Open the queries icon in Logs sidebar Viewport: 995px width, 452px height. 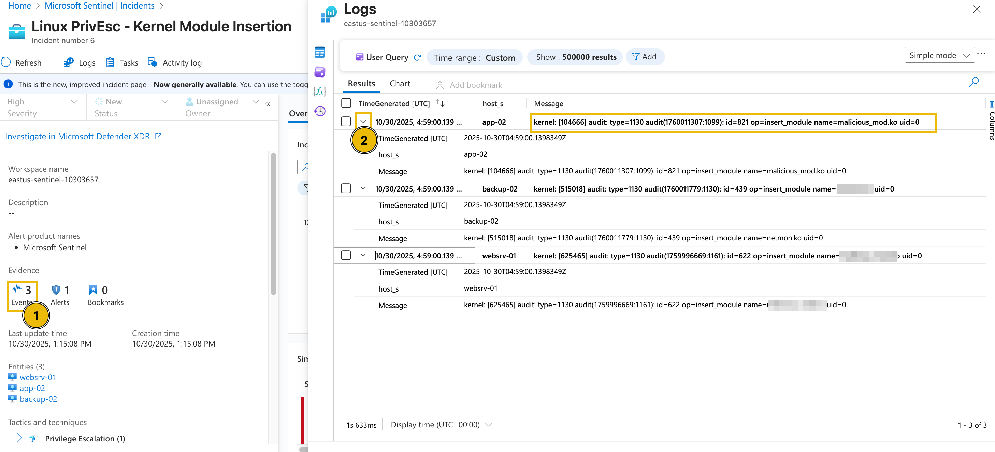(319, 72)
